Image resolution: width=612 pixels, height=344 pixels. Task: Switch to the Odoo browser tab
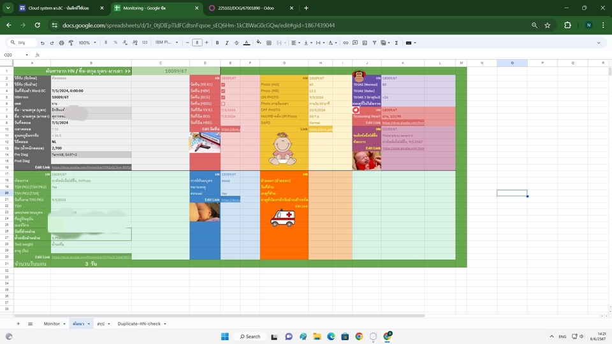click(x=251, y=8)
